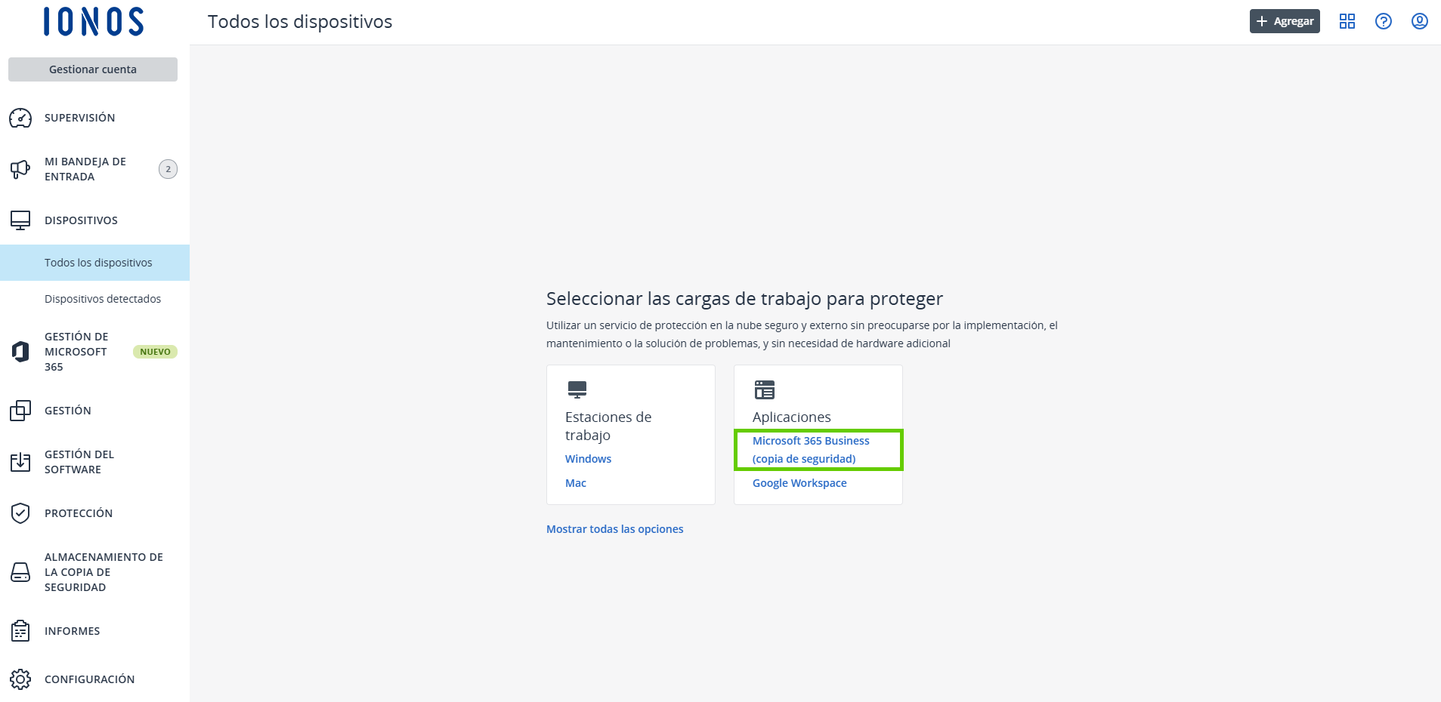Open the Gestión de Microsoft 365 Office icon
The width and height of the screenshot is (1441, 702).
[x=20, y=351]
